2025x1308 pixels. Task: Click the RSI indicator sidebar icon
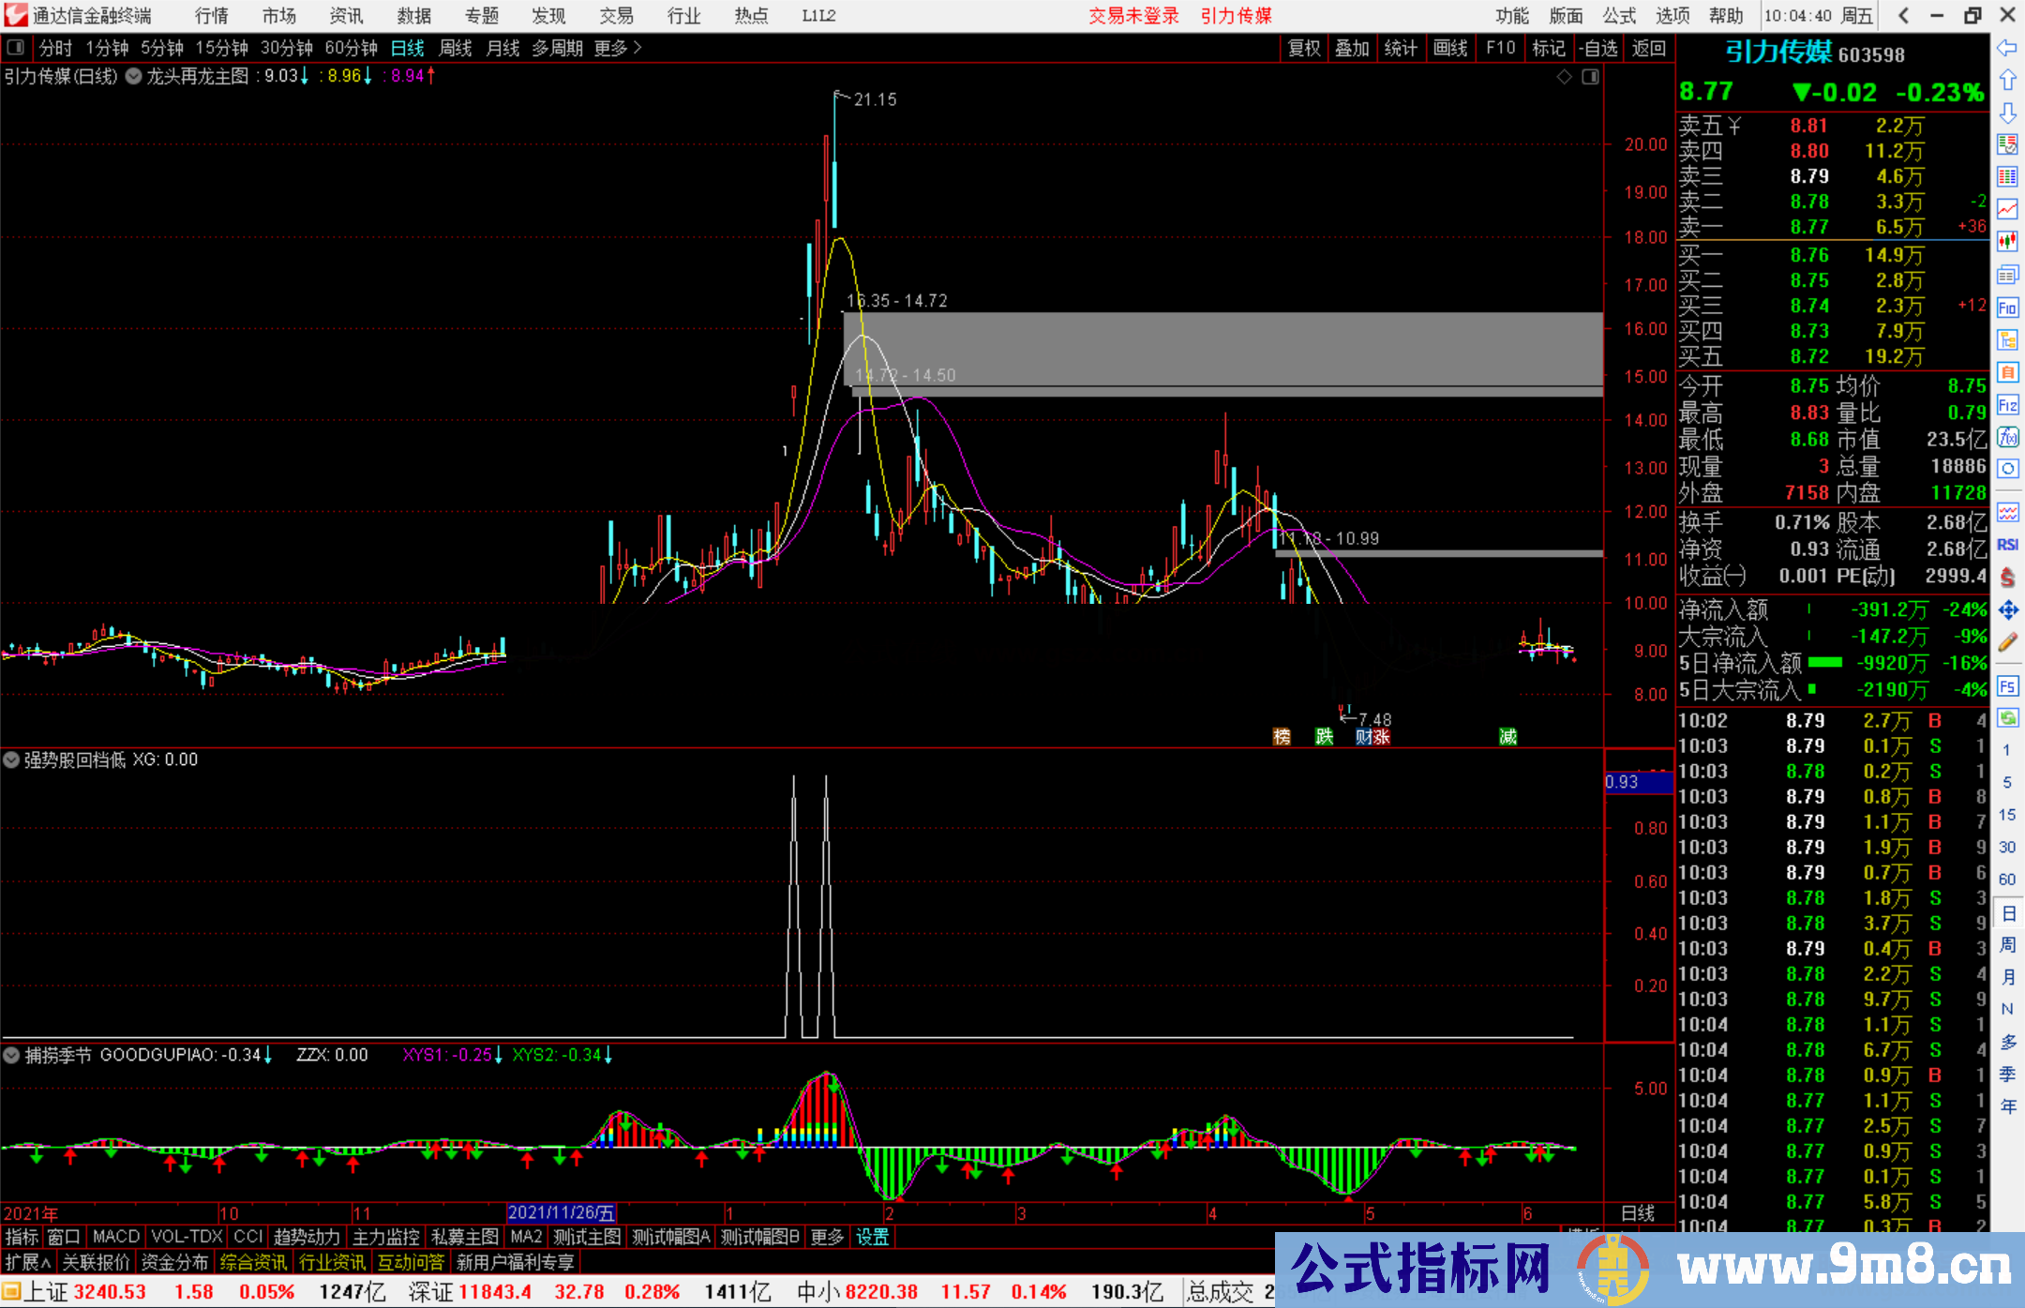2007,545
